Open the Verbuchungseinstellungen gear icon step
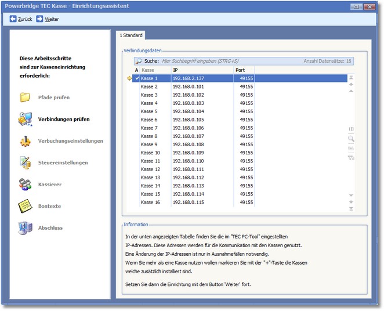The width and height of the screenshot is (384, 311). (x=25, y=141)
